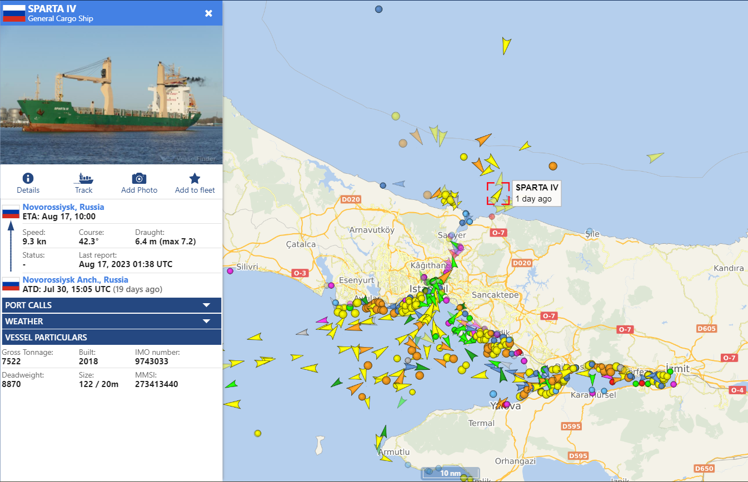Open Novorossiysk, Russia destination link
Image resolution: width=748 pixels, height=482 pixels.
[63, 207]
